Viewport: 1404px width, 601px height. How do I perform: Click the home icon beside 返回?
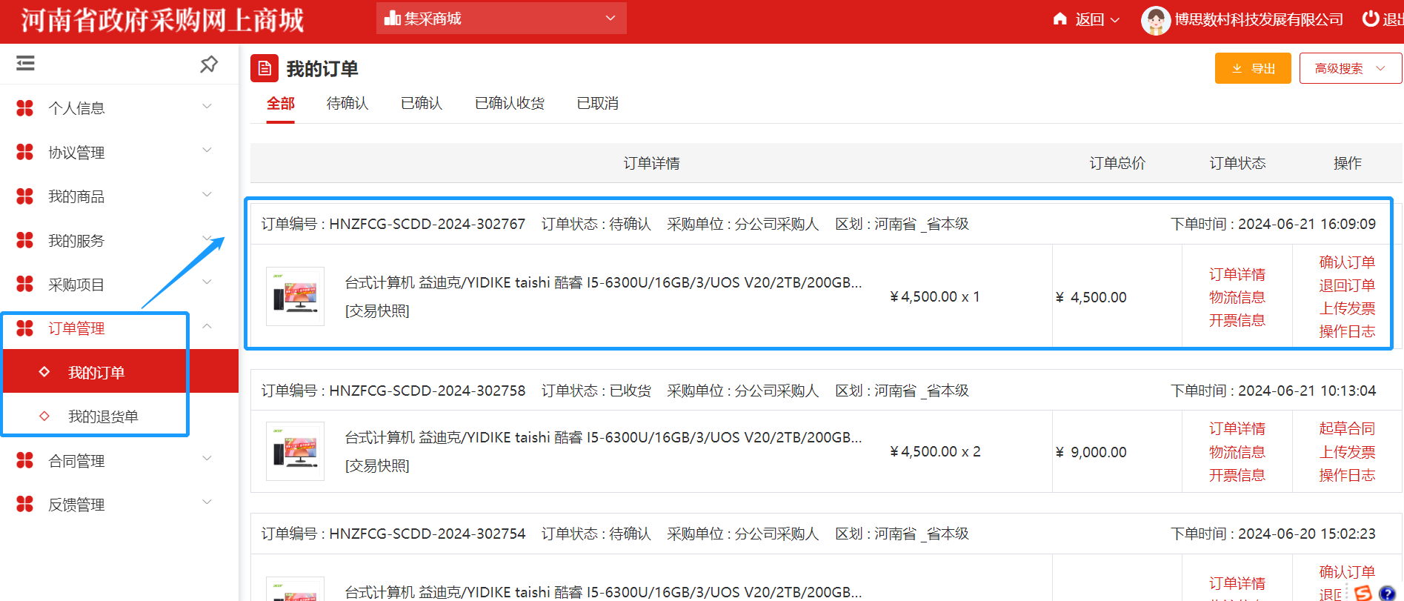click(1059, 19)
